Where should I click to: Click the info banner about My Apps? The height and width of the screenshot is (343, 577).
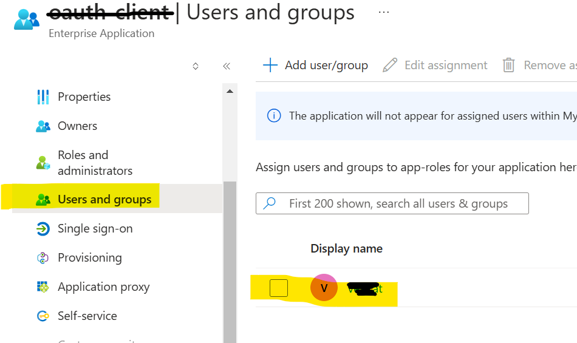click(416, 116)
